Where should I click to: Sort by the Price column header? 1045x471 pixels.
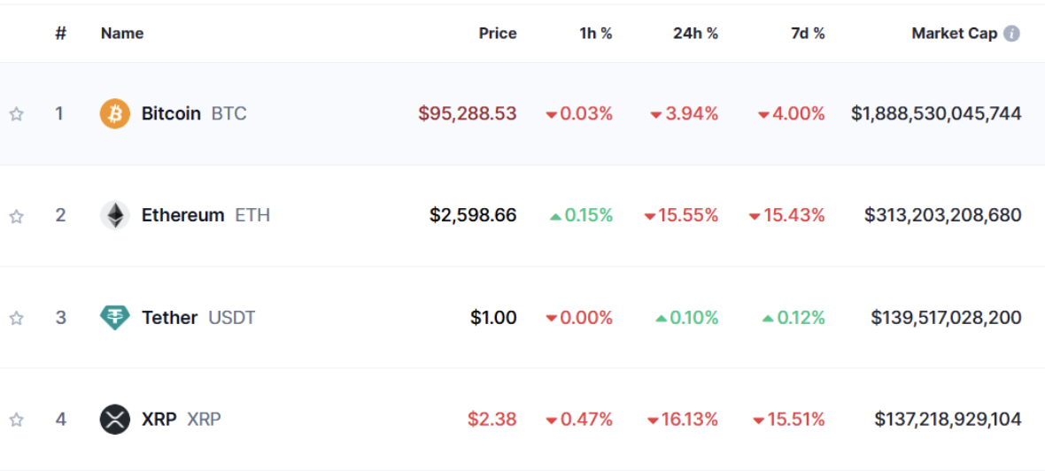[x=498, y=34]
